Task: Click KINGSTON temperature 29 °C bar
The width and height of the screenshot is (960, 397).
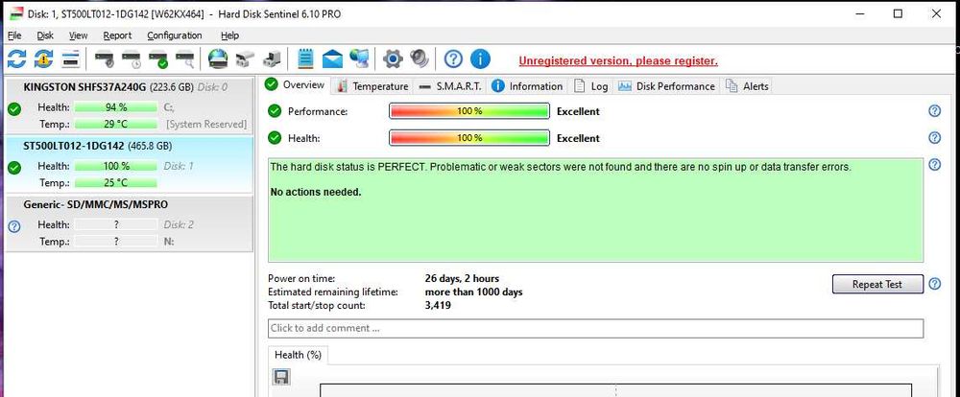Action: 116,124
